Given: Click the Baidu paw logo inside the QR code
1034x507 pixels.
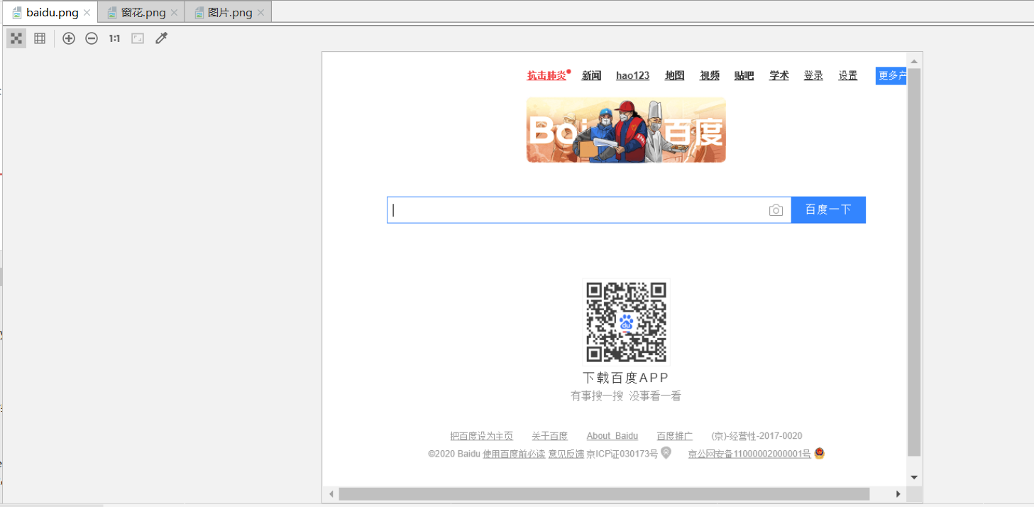Looking at the screenshot, I should [625, 322].
